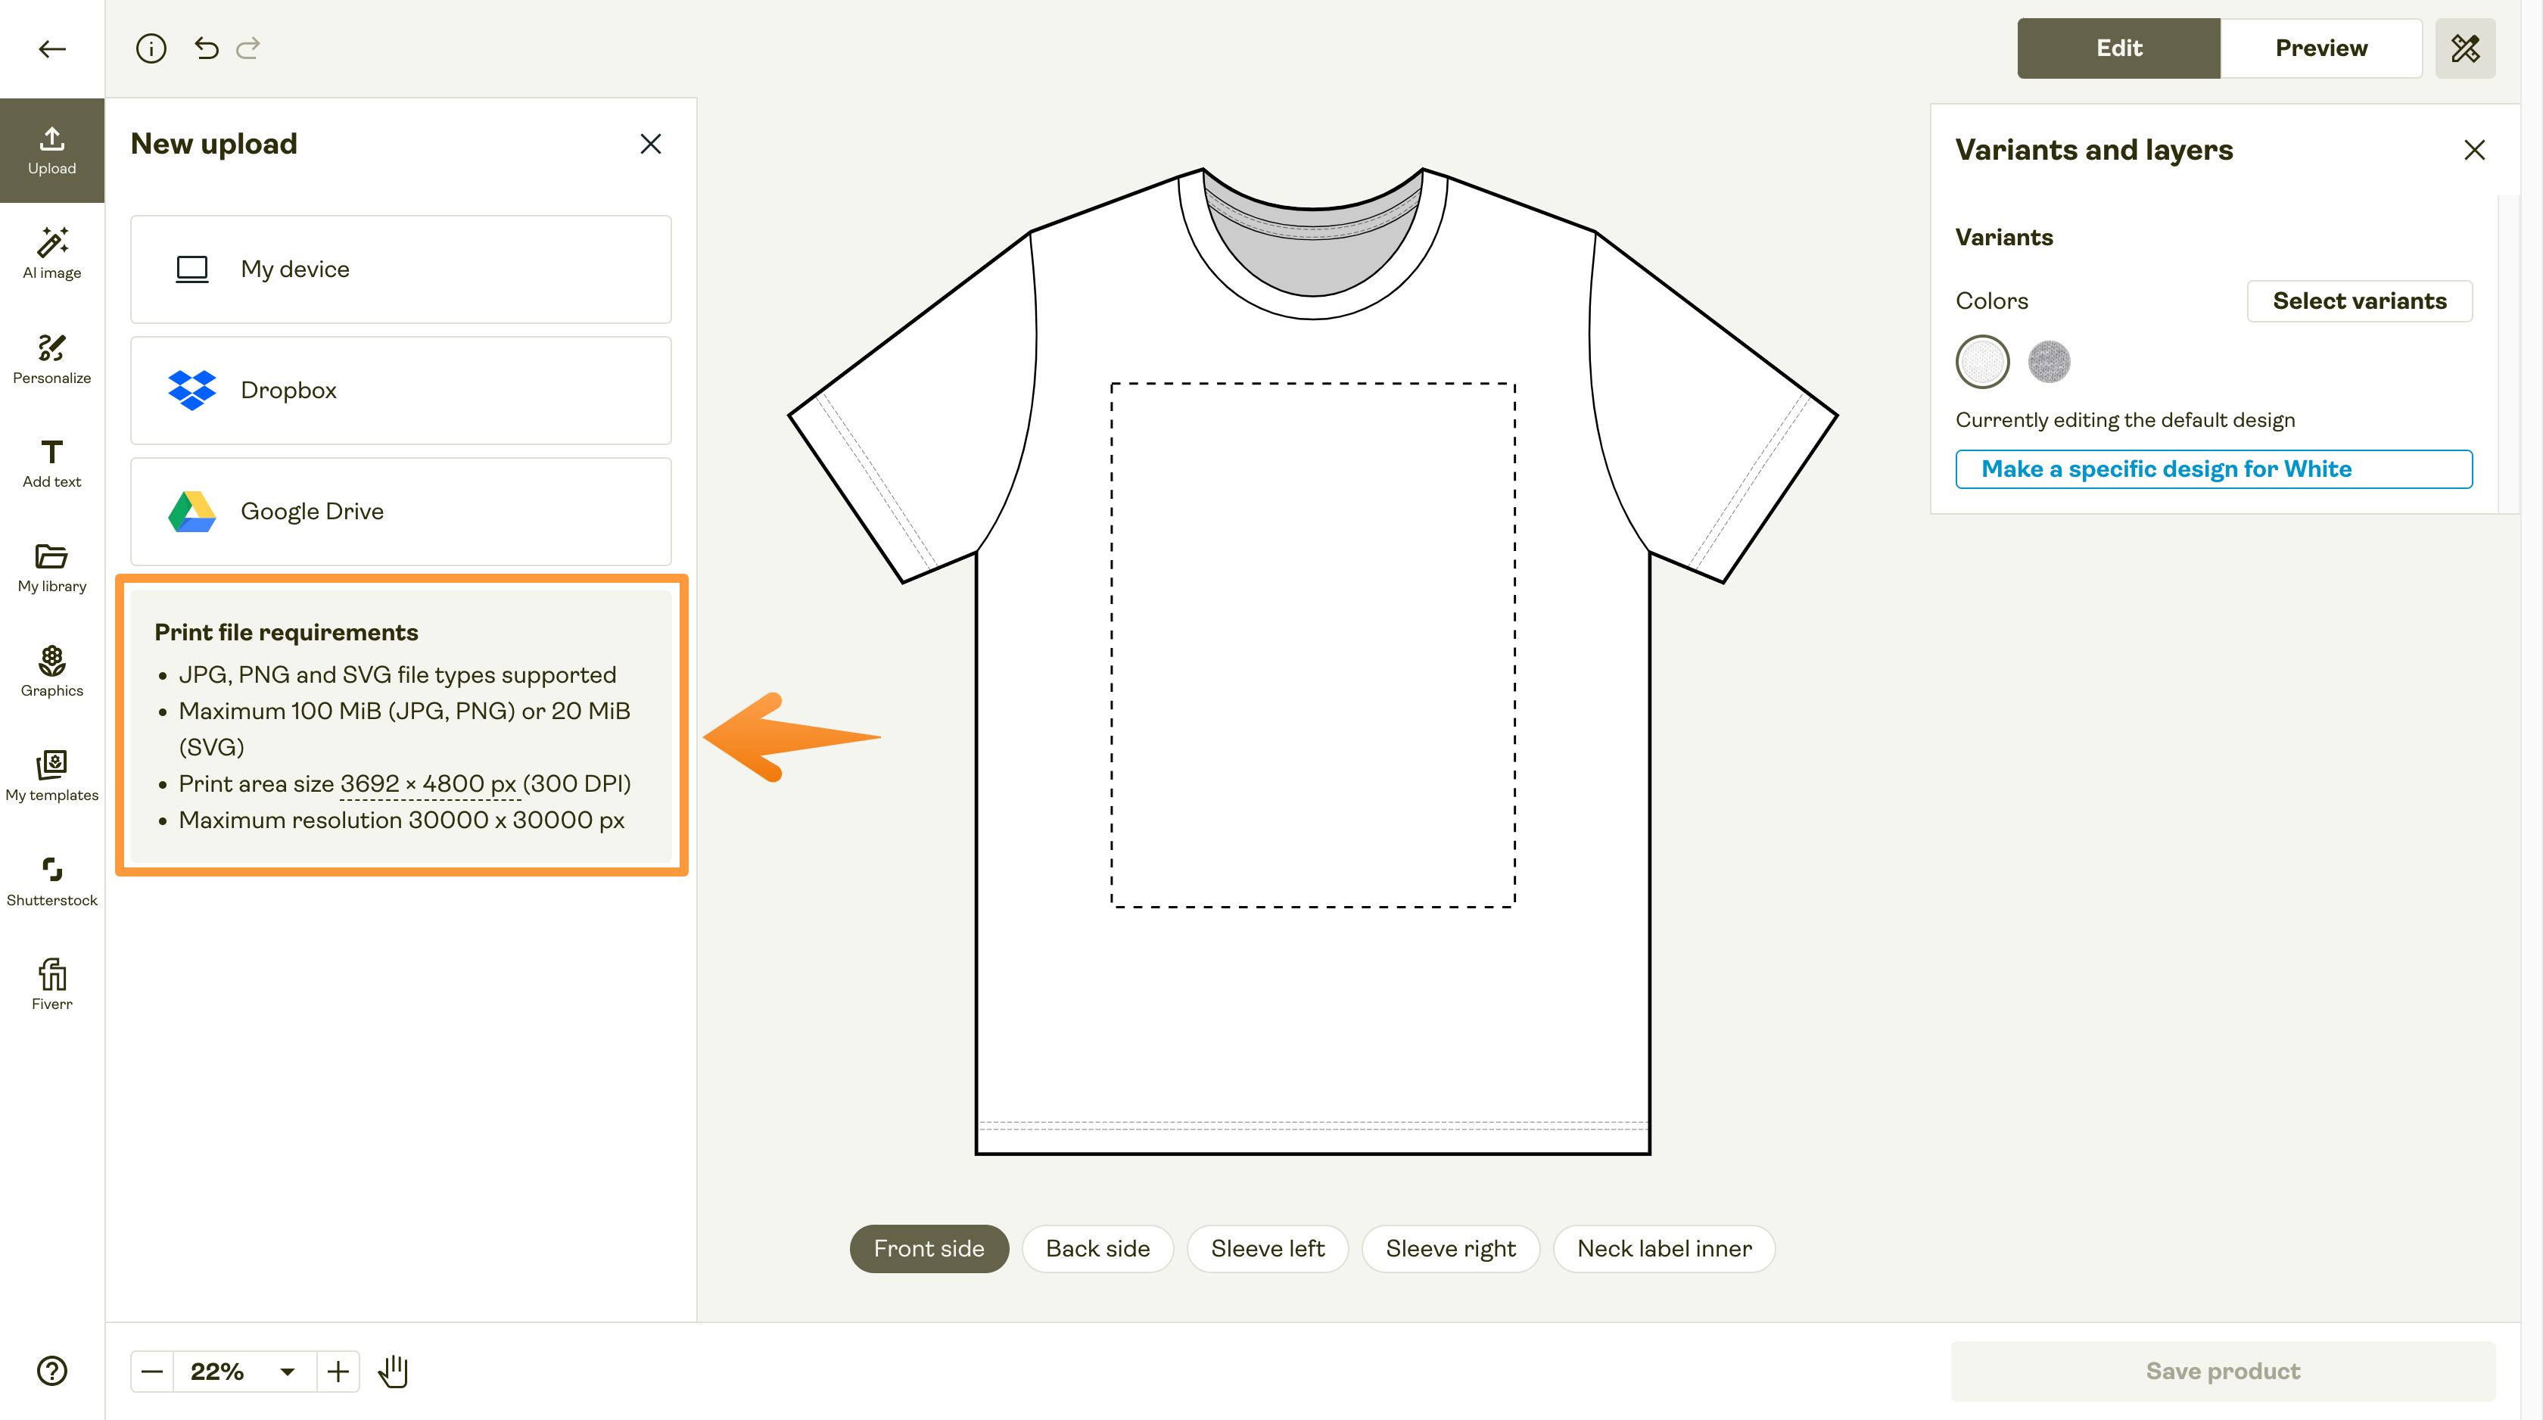Screen dimensions: 2543x1420
Task: Click the Select variants button
Action: [x=2358, y=301]
